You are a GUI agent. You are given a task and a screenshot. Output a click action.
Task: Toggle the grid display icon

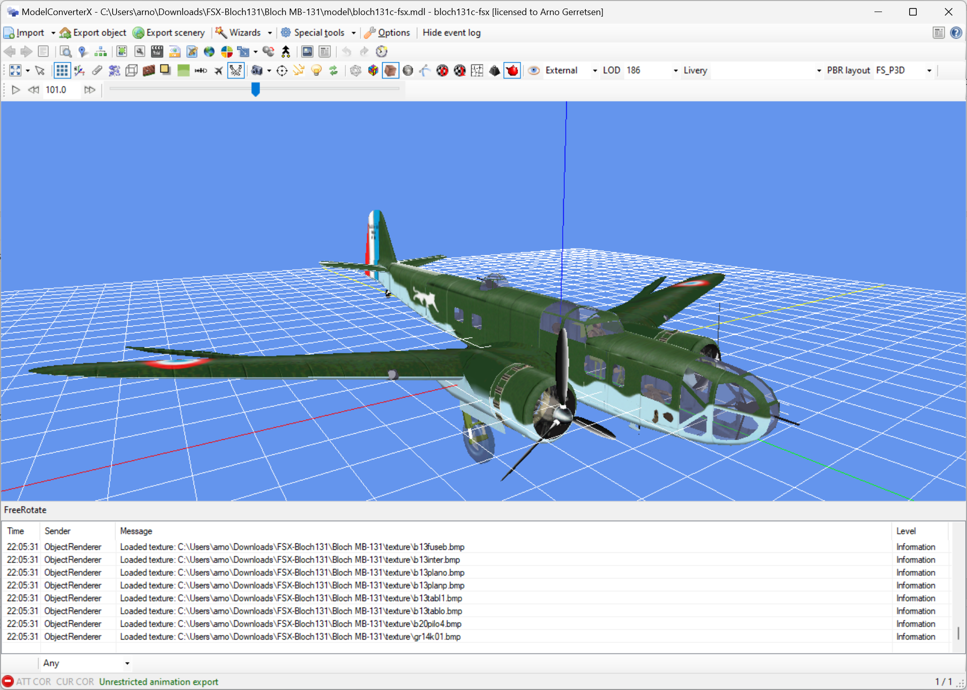point(62,70)
